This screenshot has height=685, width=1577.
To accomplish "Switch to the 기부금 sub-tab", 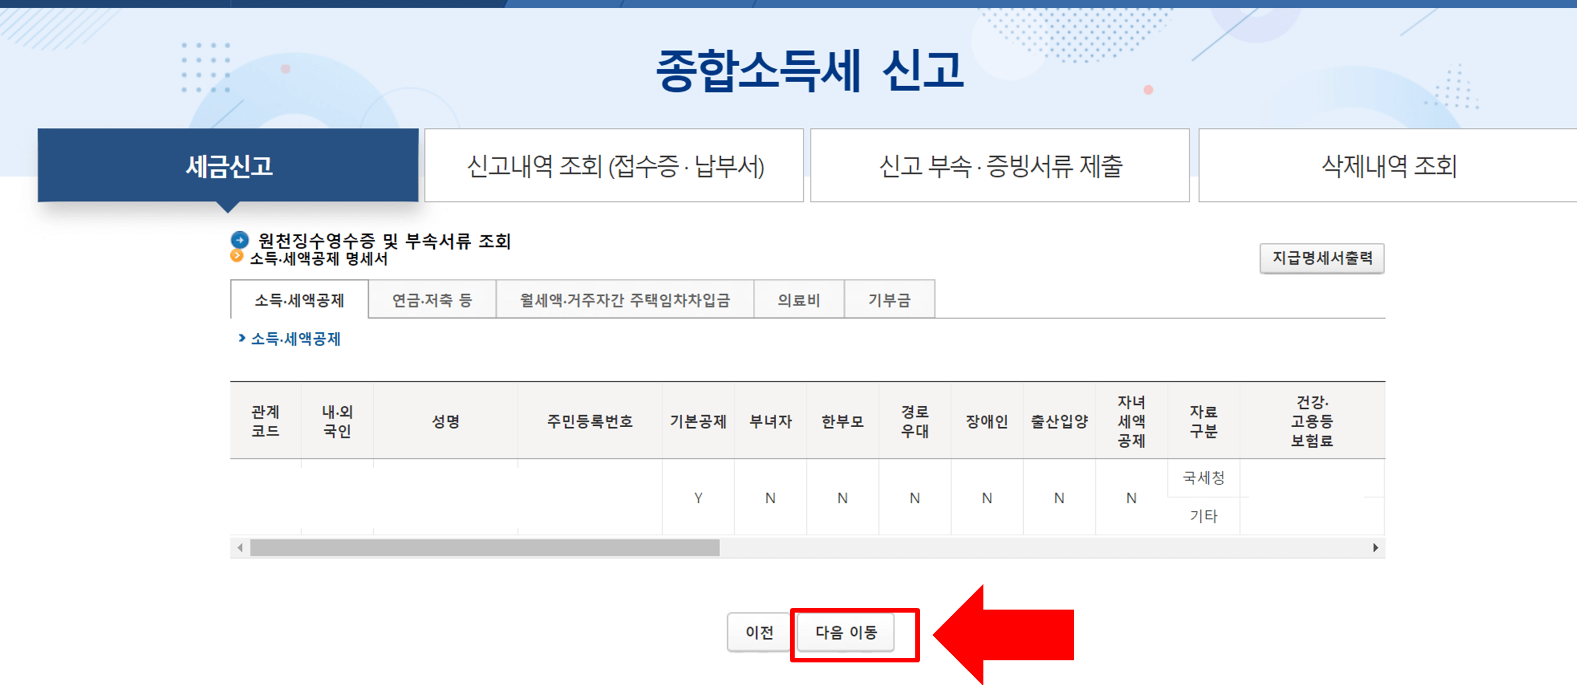I will [x=889, y=300].
